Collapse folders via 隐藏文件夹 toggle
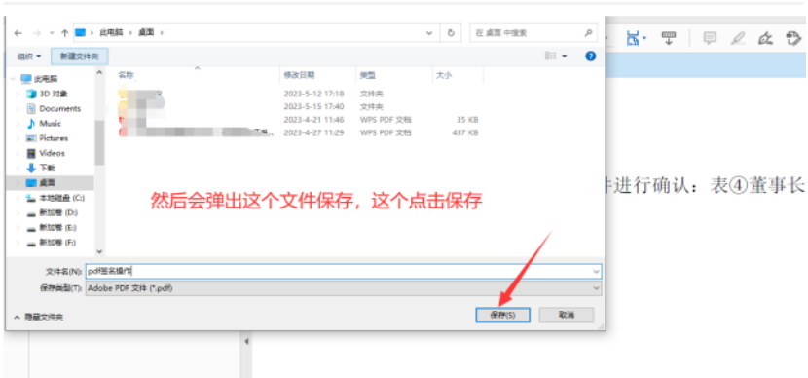 point(39,318)
